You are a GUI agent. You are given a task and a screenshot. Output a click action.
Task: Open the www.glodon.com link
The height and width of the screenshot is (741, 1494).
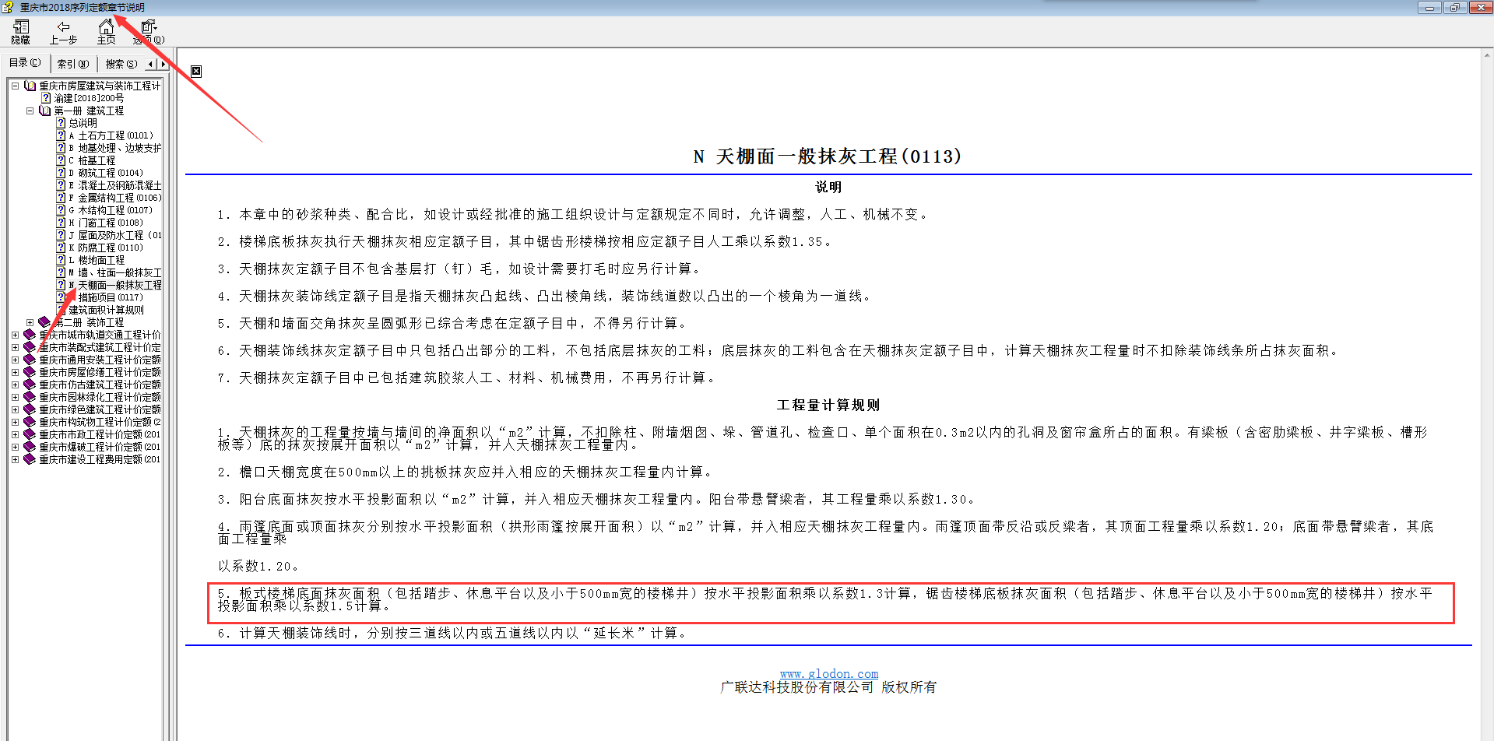click(x=829, y=673)
